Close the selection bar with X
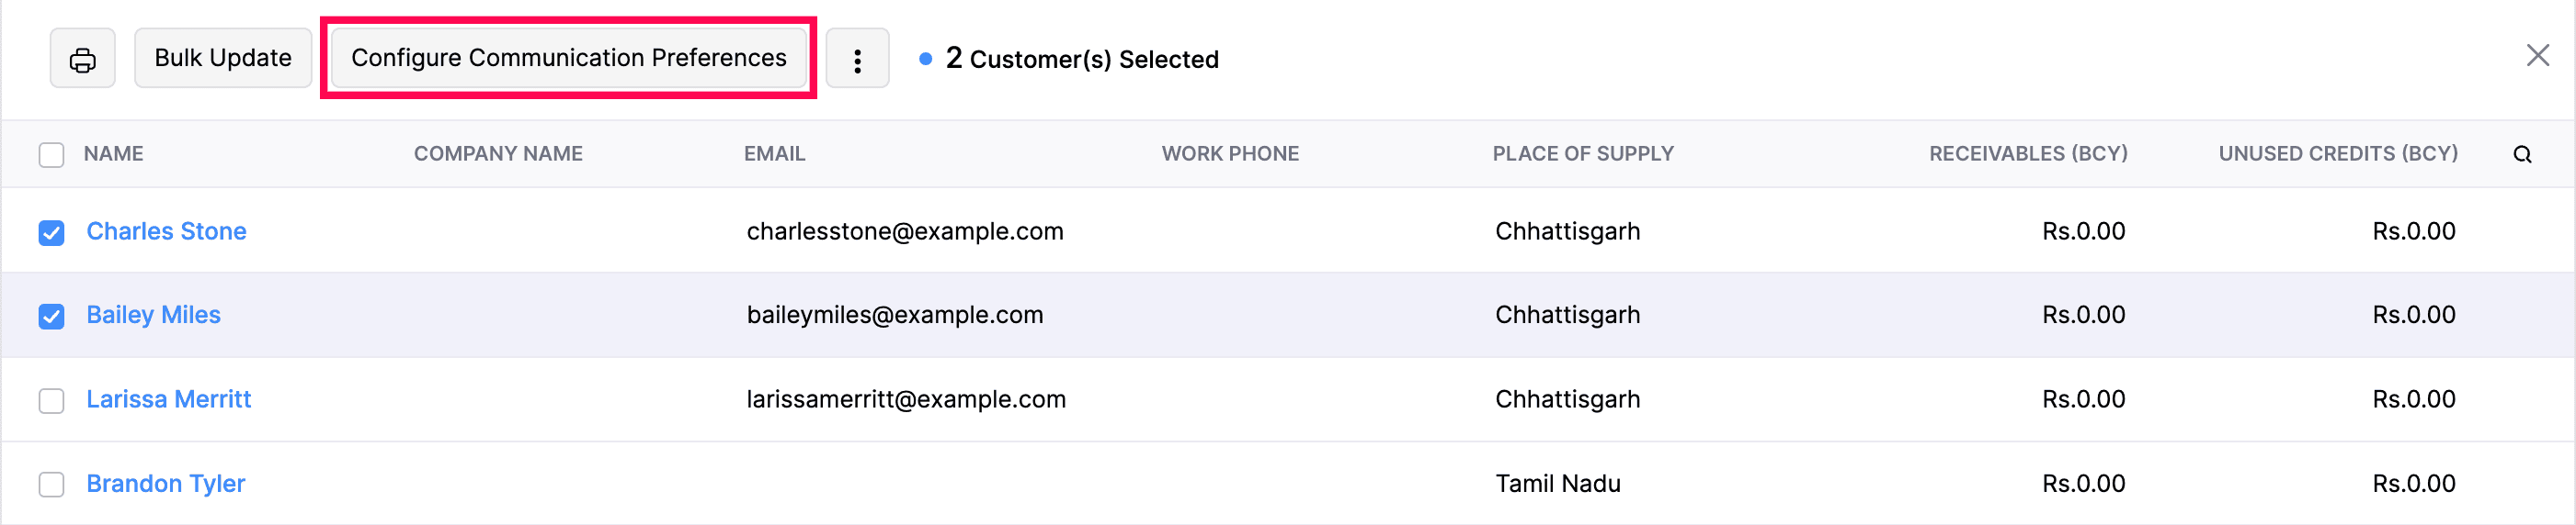The width and height of the screenshot is (2576, 525). pyautogui.click(x=2537, y=56)
